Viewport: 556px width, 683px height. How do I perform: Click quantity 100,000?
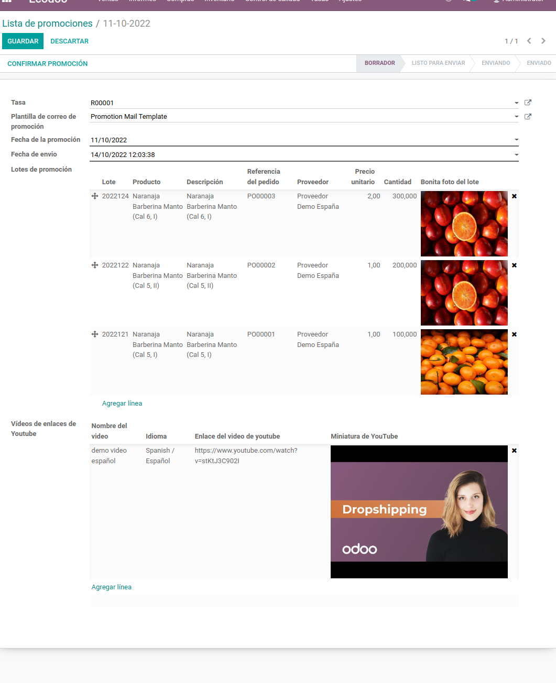click(405, 334)
